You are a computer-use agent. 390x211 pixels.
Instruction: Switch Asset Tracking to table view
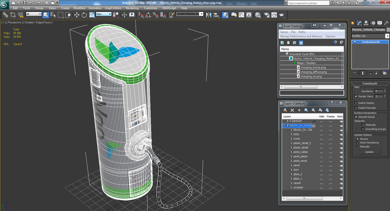point(301,42)
